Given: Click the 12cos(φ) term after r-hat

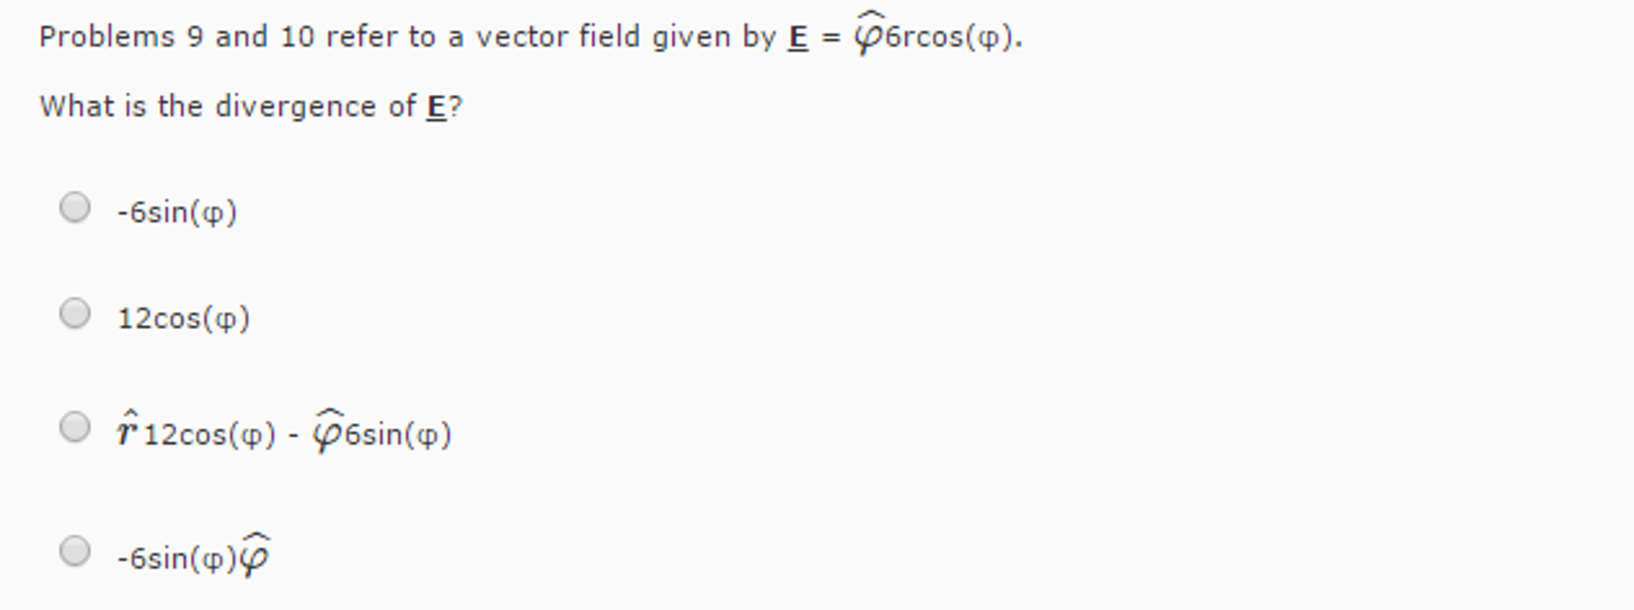Looking at the screenshot, I should pos(210,435).
